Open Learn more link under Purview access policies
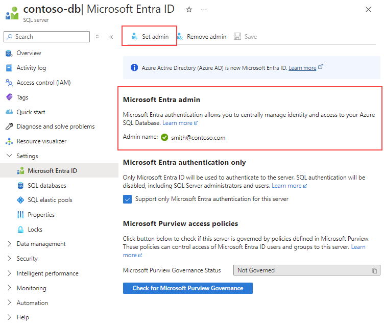The height and width of the screenshot is (328, 384). [358, 247]
